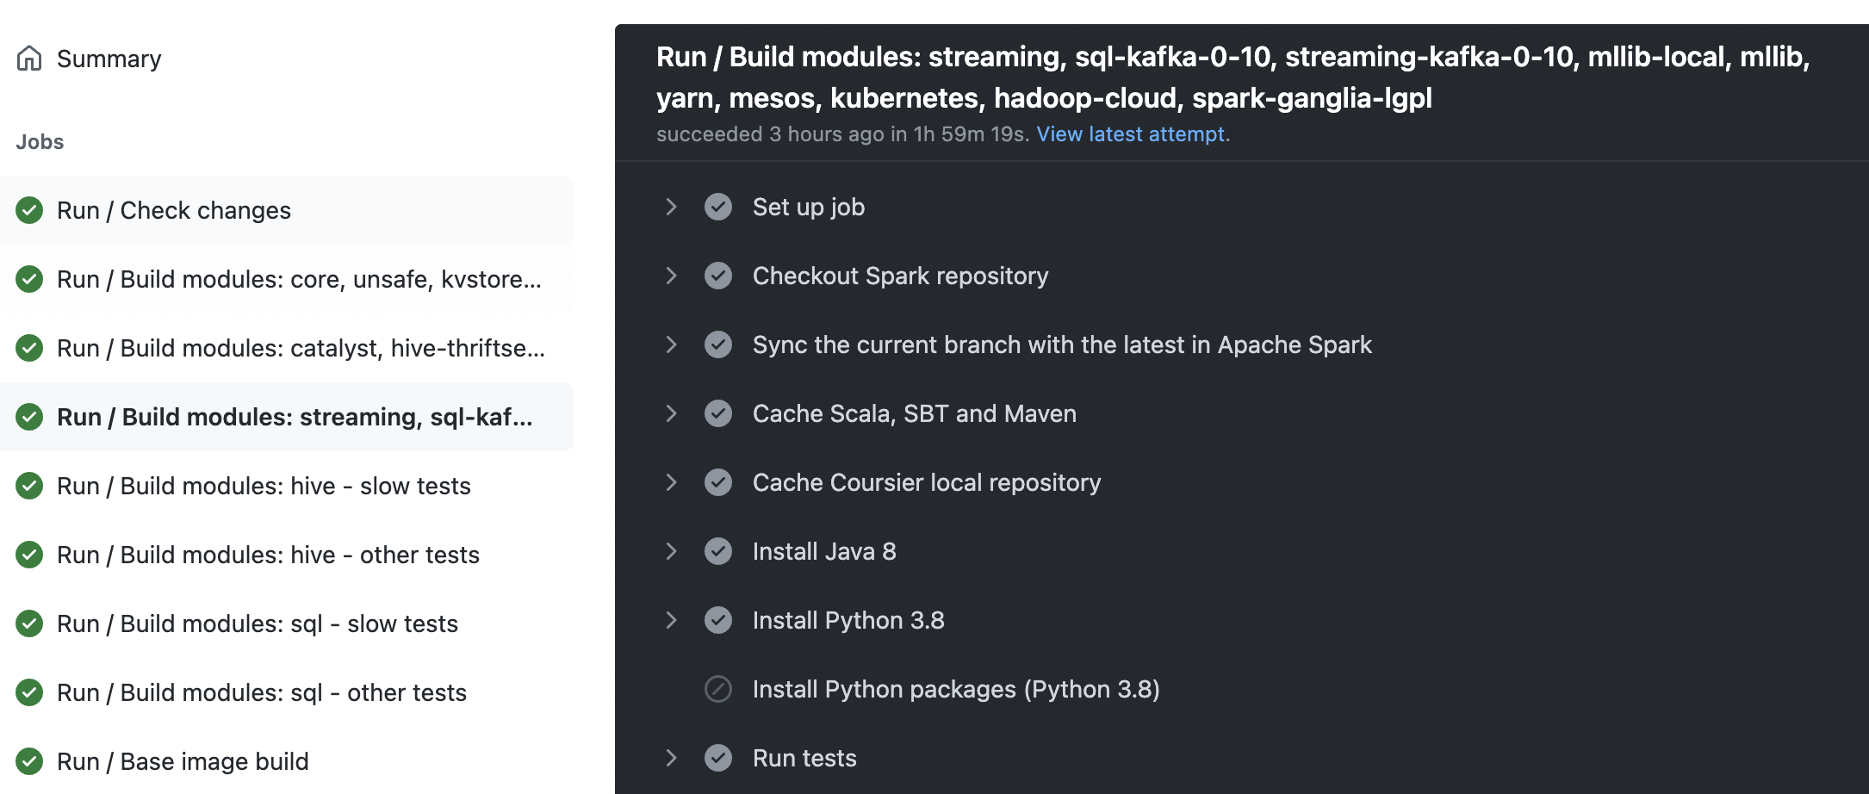Click the Sync current branch step label
This screenshot has width=1869, height=794.
[1061, 344]
